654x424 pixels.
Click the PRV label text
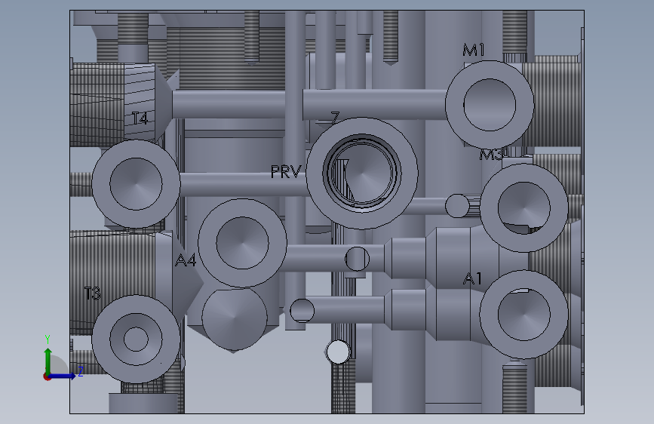click(286, 172)
